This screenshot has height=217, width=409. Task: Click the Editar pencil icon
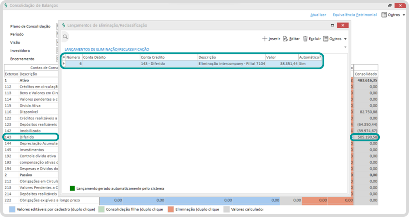point(285,39)
